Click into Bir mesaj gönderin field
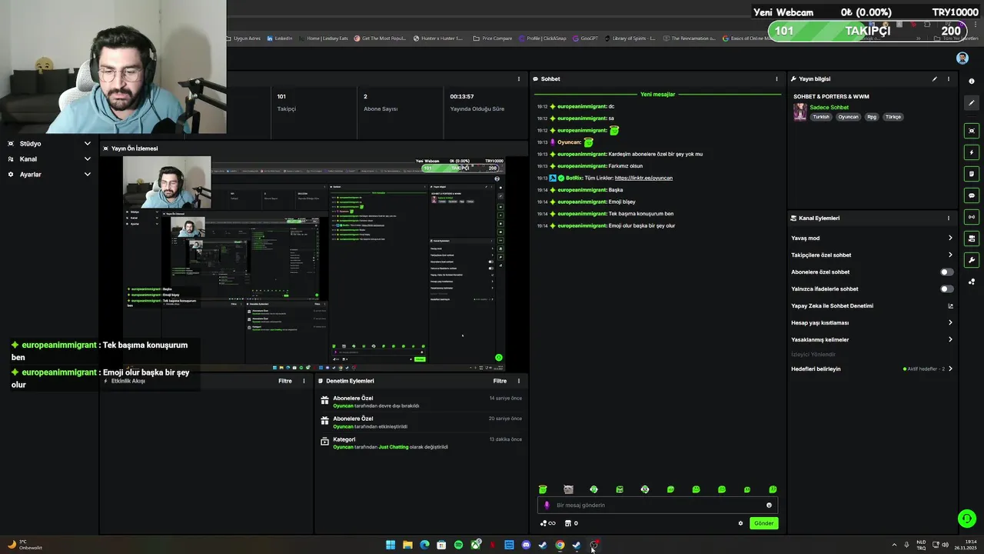Viewport: 984px width, 554px height. click(x=657, y=506)
